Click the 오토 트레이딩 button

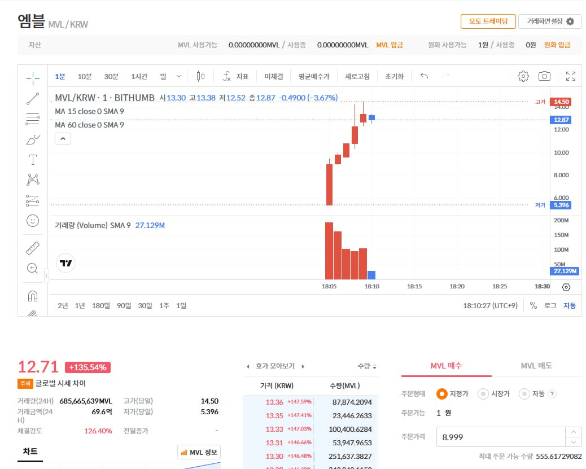point(488,21)
